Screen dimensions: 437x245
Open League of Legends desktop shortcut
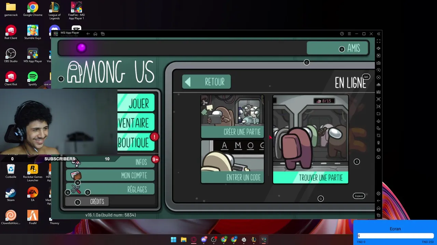click(x=55, y=10)
